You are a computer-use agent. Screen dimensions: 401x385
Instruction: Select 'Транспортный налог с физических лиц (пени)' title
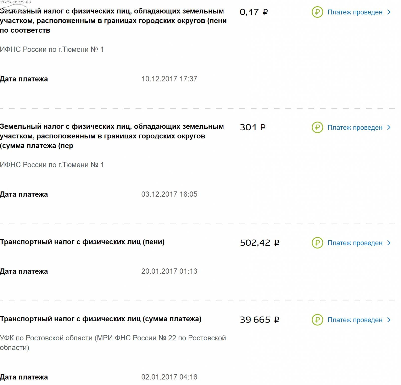[82, 242]
